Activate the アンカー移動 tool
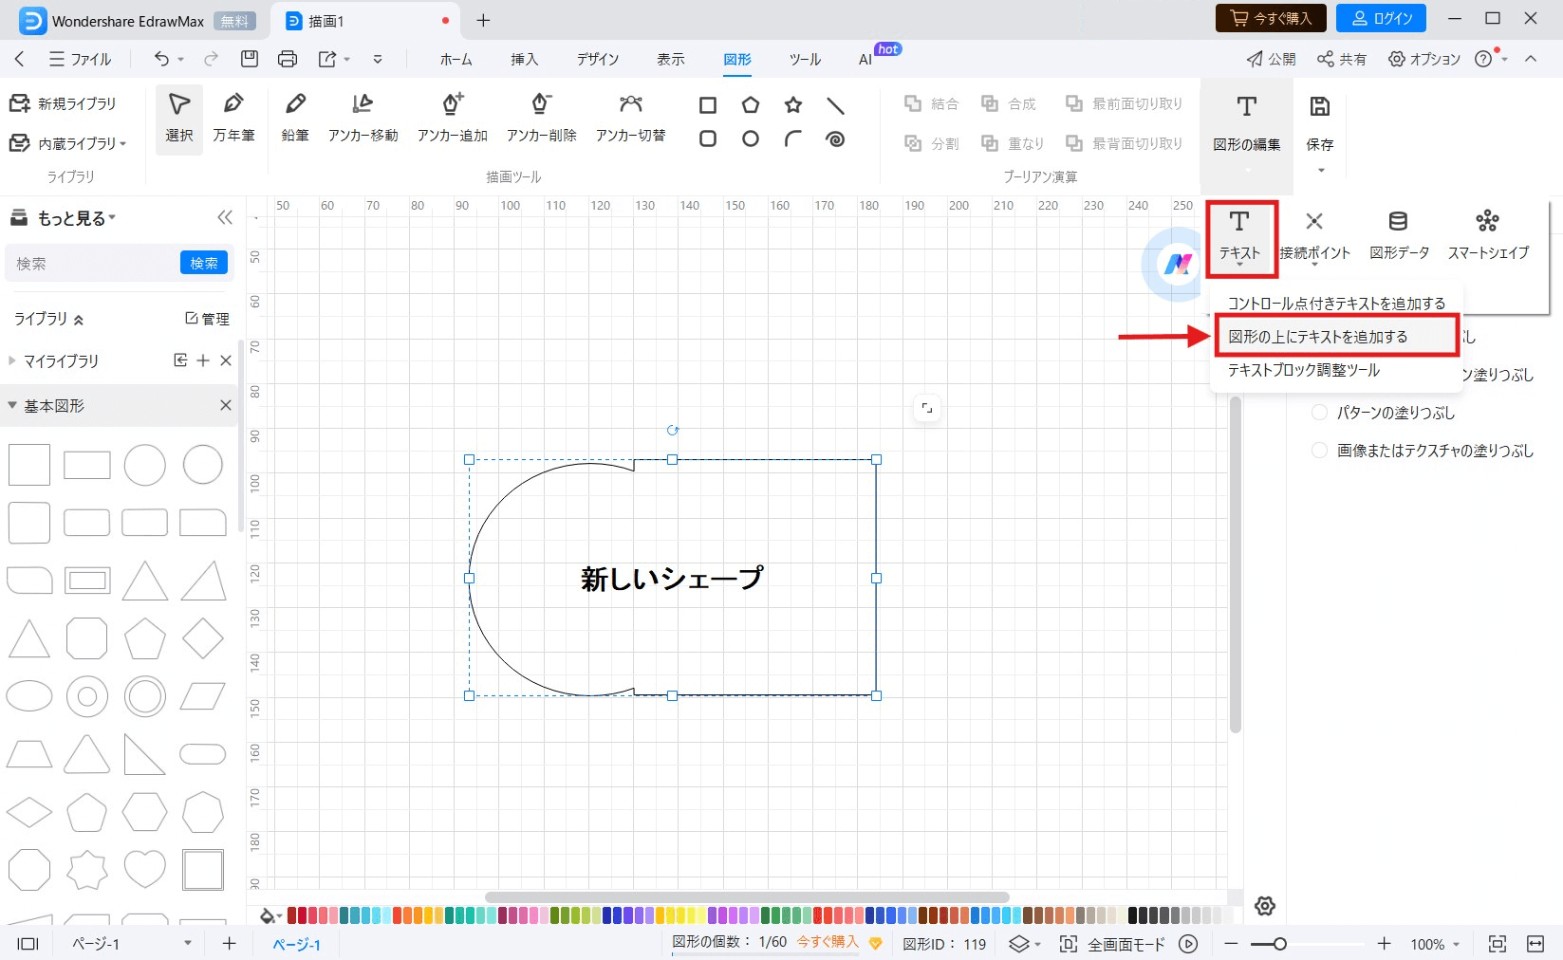The image size is (1563, 960). 363,119
